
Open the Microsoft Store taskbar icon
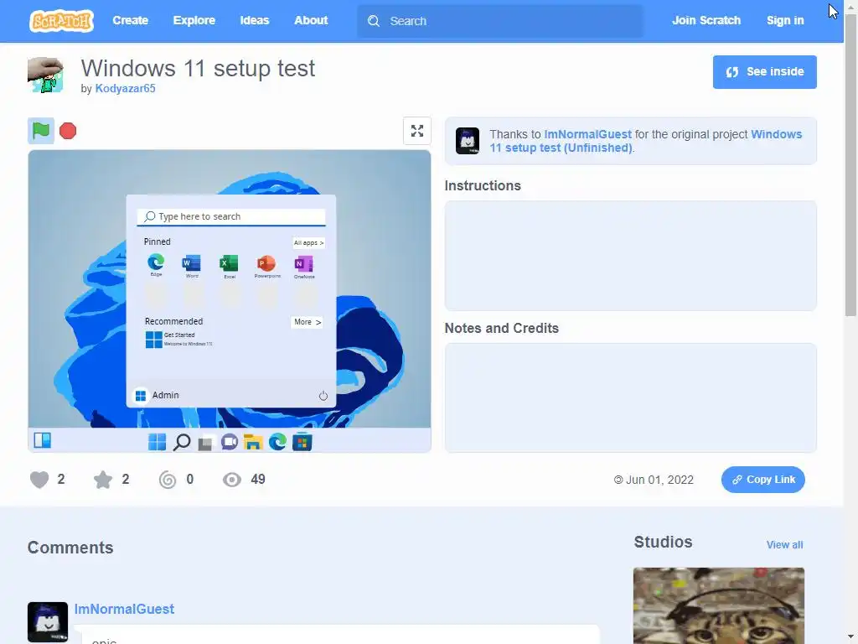[x=302, y=442]
